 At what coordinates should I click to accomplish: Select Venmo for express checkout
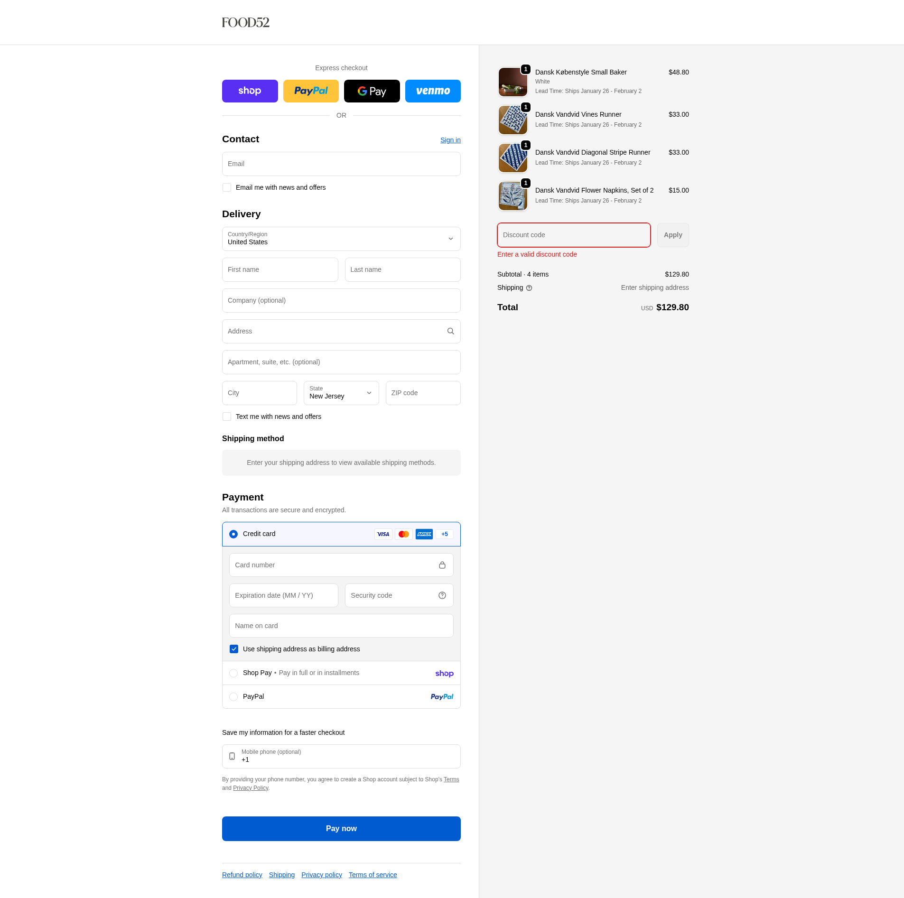pos(432,91)
